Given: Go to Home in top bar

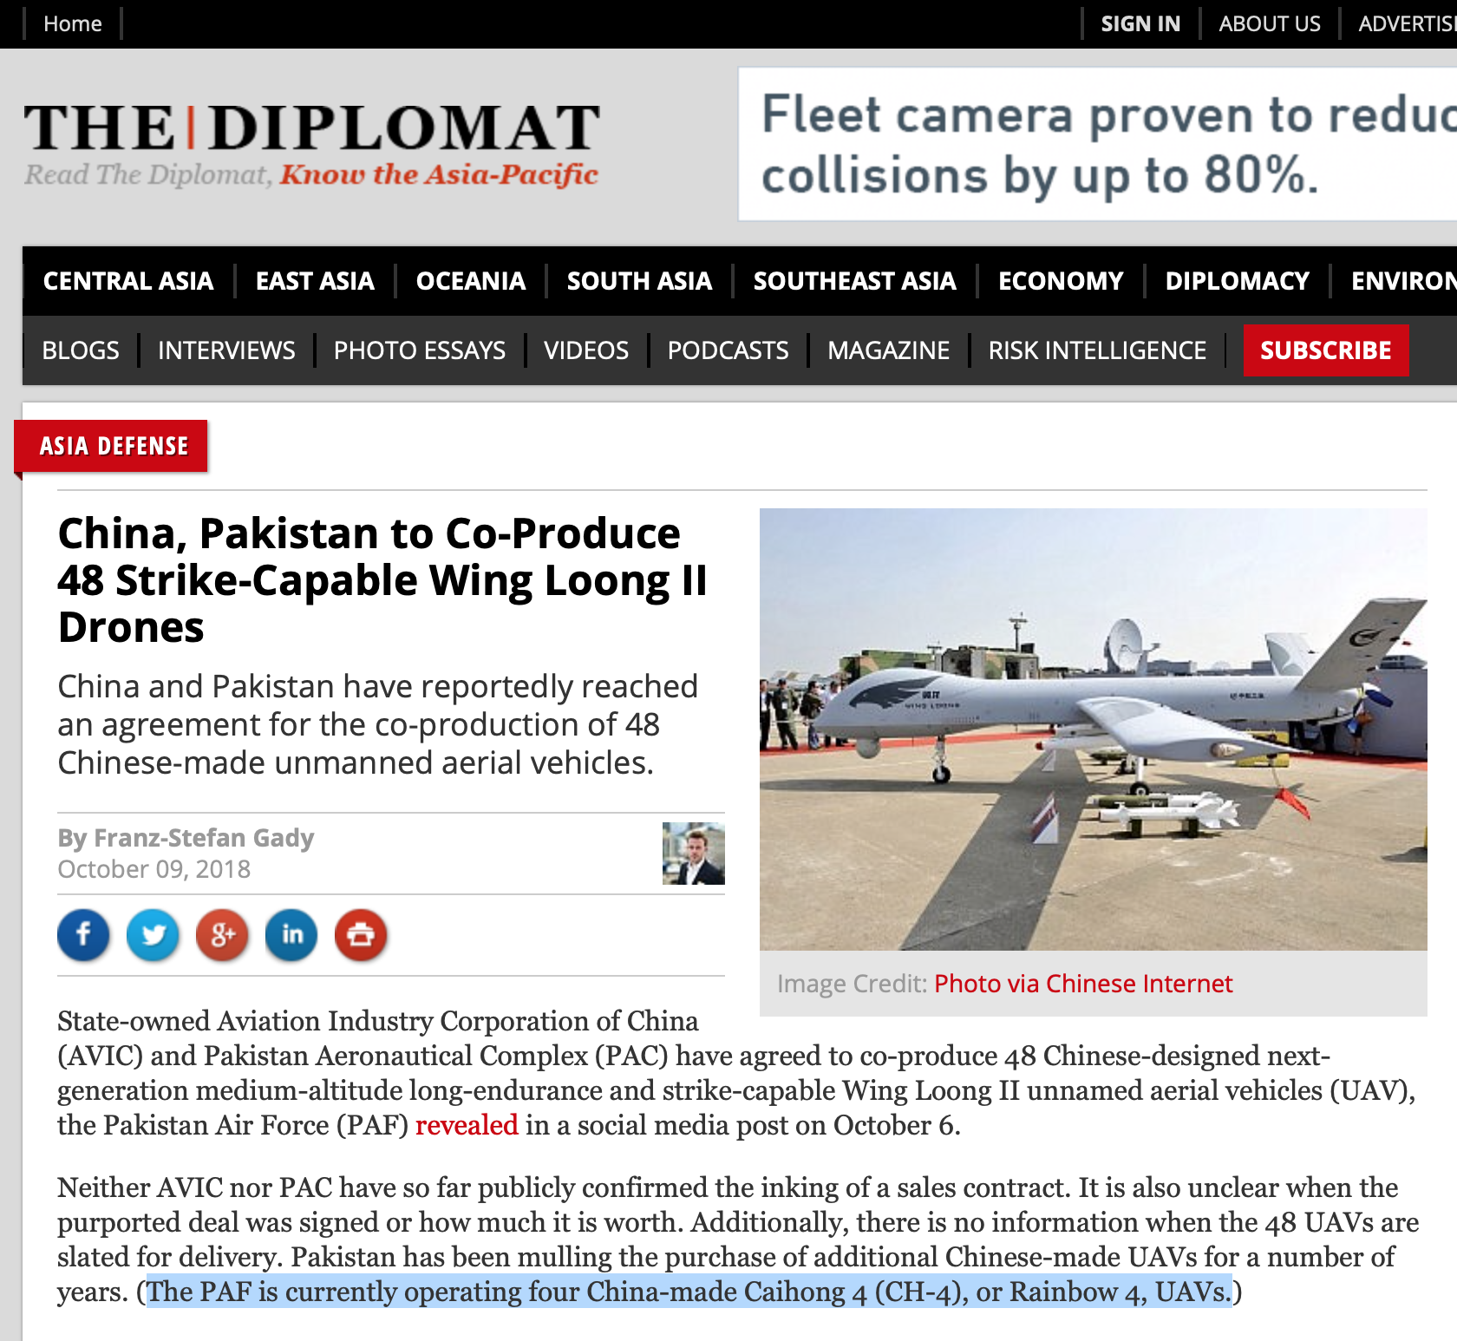Looking at the screenshot, I should point(73,23).
